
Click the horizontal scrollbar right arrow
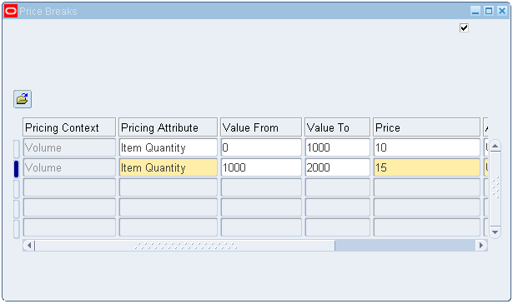click(x=481, y=245)
